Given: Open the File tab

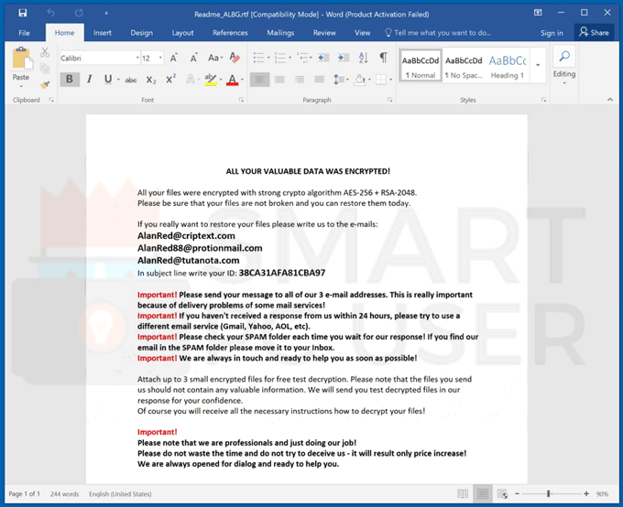Looking at the screenshot, I should point(24,33).
